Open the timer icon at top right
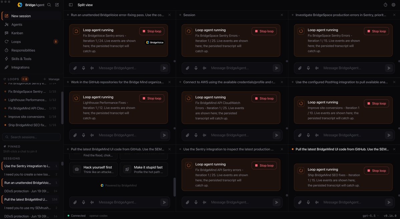The height and width of the screenshot is (219, 400). [385, 5]
